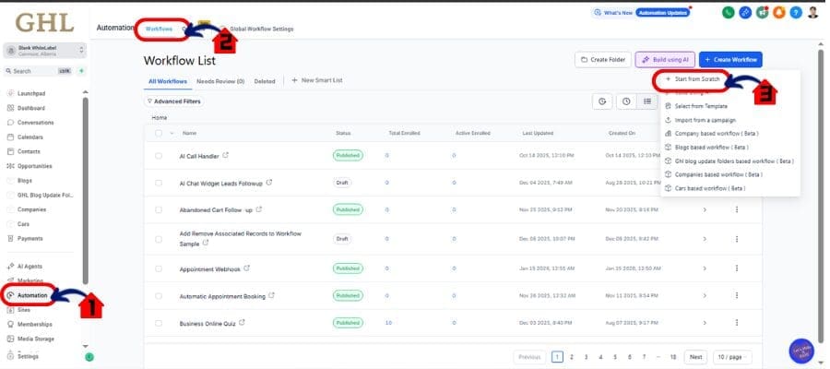Open Calendars in the sidebar
Viewport: 830px width, 369px height.
tap(30, 137)
